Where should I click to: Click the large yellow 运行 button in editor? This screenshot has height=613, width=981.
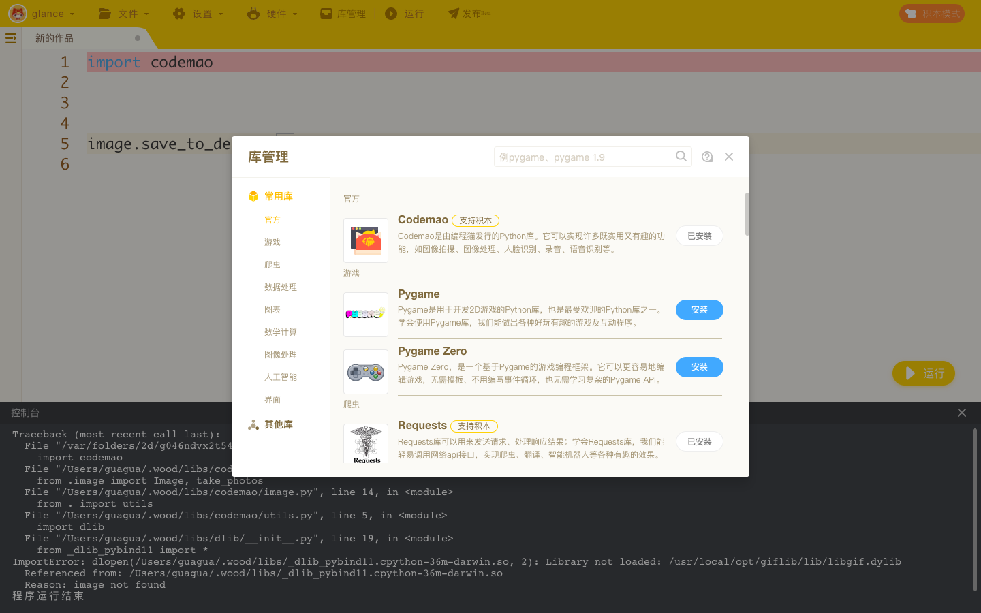coord(924,373)
